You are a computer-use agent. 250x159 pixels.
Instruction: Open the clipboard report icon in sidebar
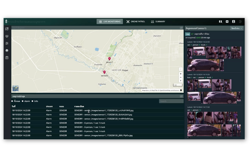(x=7, y=58)
